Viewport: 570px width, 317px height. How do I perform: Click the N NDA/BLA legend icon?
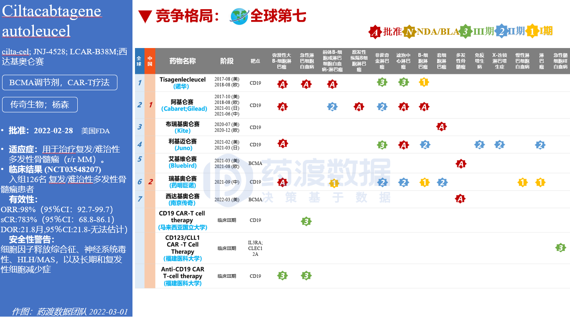[410, 32]
